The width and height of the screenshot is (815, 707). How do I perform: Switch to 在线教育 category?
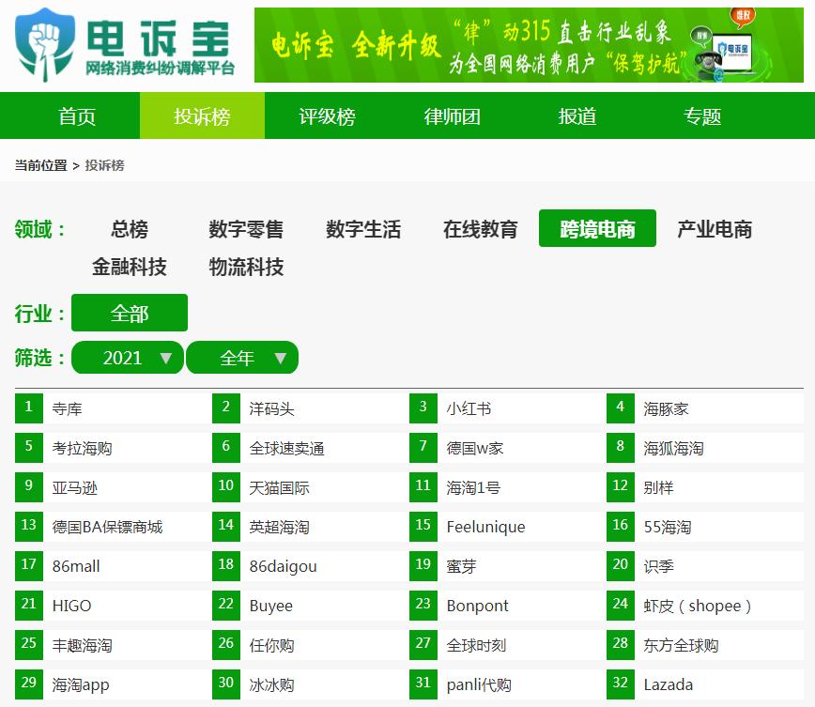tap(480, 228)
